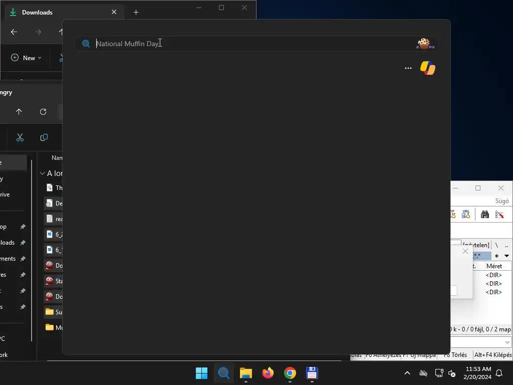The width and height of the screenshot is (513, 385).
Task: Select the text file row starting 'rea'
Action: click(53, 219)
